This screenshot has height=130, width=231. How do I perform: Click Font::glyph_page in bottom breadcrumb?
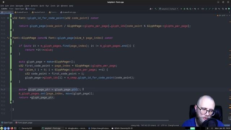[x=24, y=123]
